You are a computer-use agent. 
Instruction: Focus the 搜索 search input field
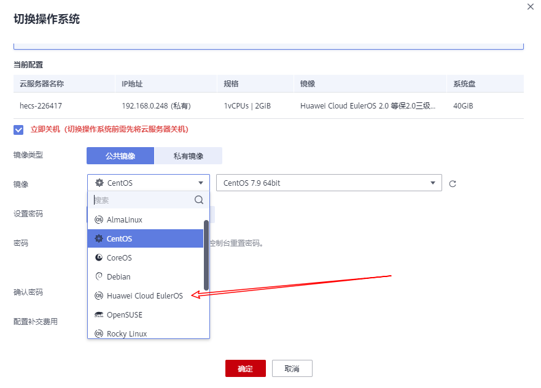[141, 200]
